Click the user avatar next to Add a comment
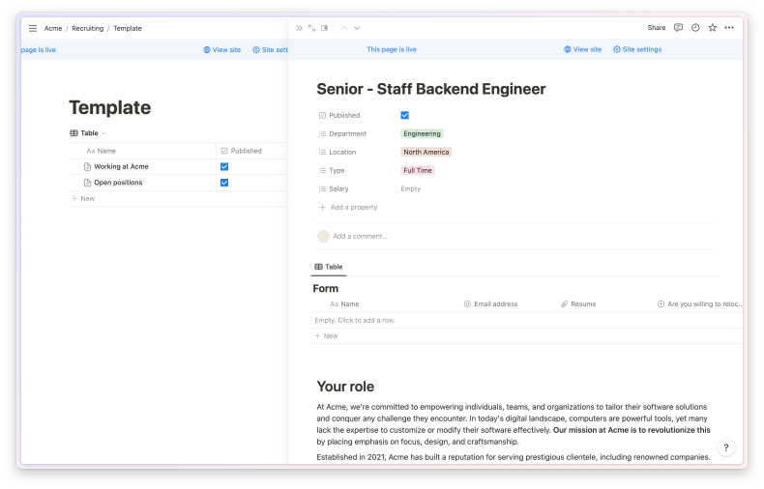 pyautogui.click(x=323, y=236)
